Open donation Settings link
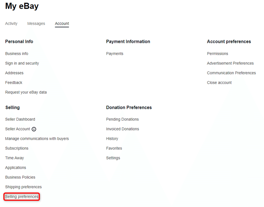 pyautogui.click(x=113, y=158)
